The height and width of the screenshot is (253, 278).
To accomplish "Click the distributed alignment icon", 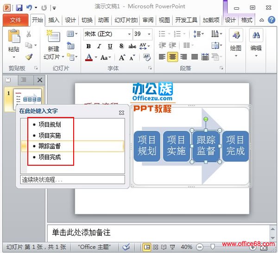I will pyautogui.click(x=205, y=57).
